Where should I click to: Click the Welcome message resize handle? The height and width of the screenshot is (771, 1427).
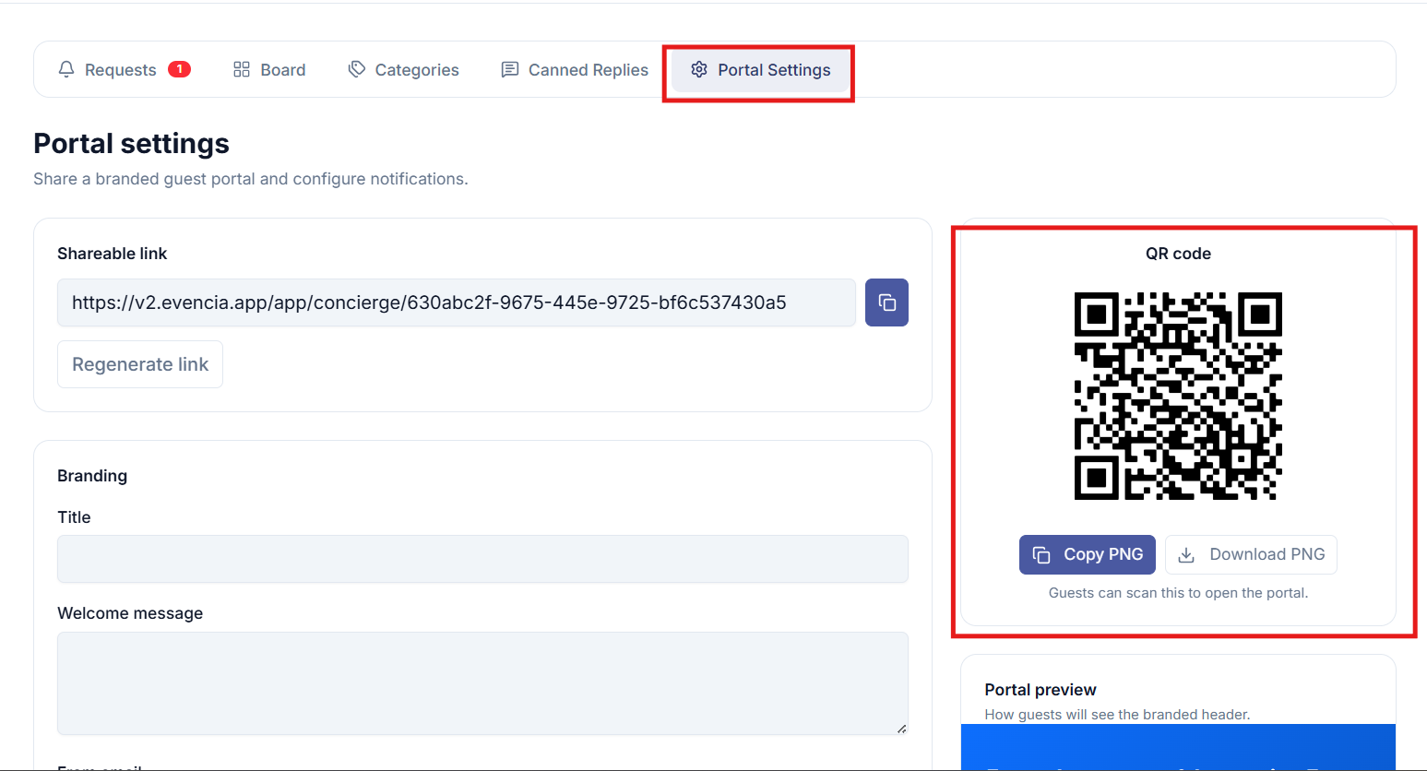tap(901, 729)
